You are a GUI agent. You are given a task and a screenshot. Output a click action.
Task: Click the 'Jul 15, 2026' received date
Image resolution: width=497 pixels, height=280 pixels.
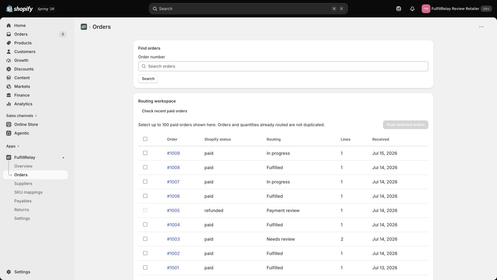[x=385, y=153]
